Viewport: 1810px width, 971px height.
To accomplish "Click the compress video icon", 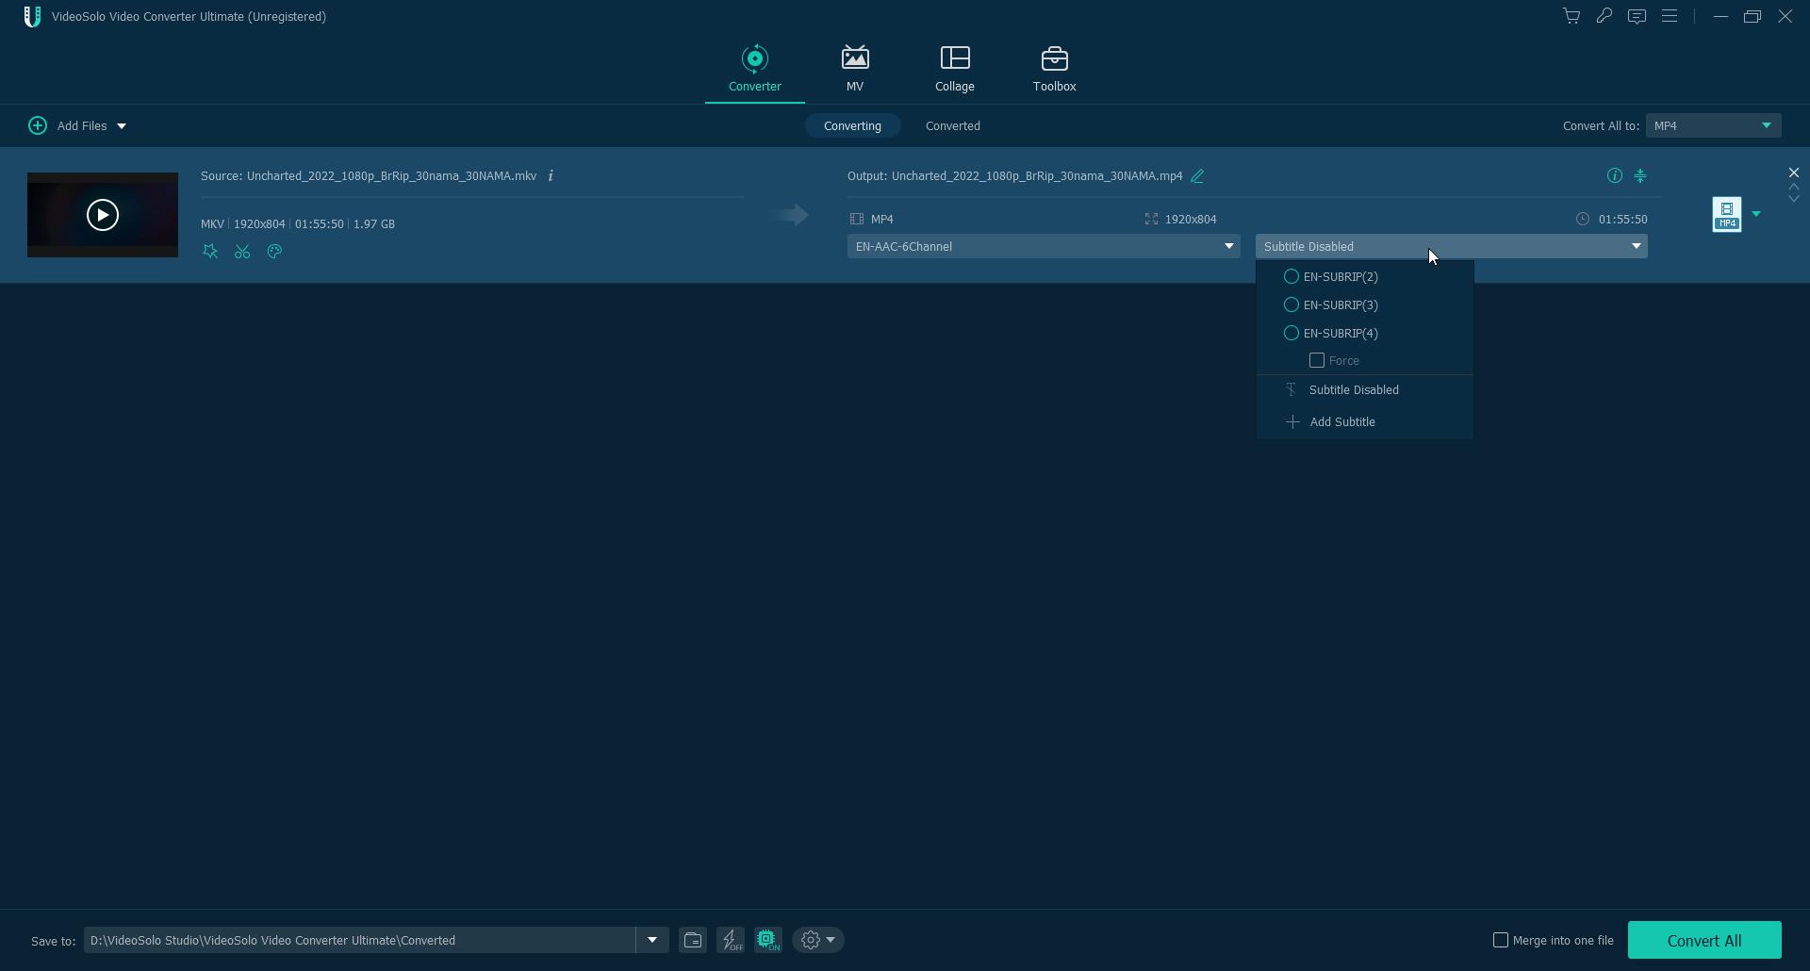I will pyautogui.click(x=1640, y=175).
